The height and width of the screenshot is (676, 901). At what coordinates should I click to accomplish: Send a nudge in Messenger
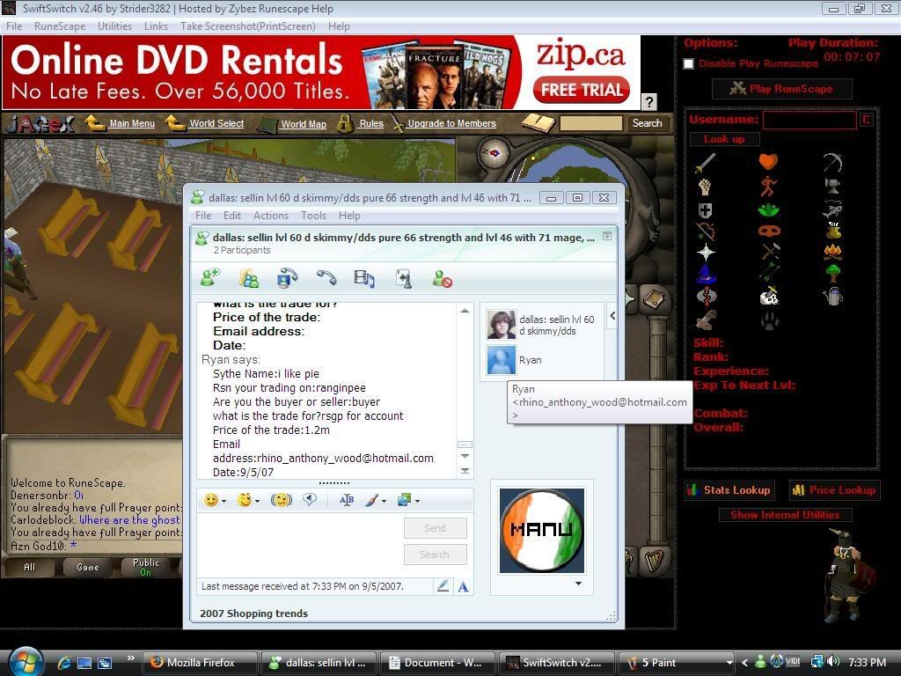(x=282, y=500)
